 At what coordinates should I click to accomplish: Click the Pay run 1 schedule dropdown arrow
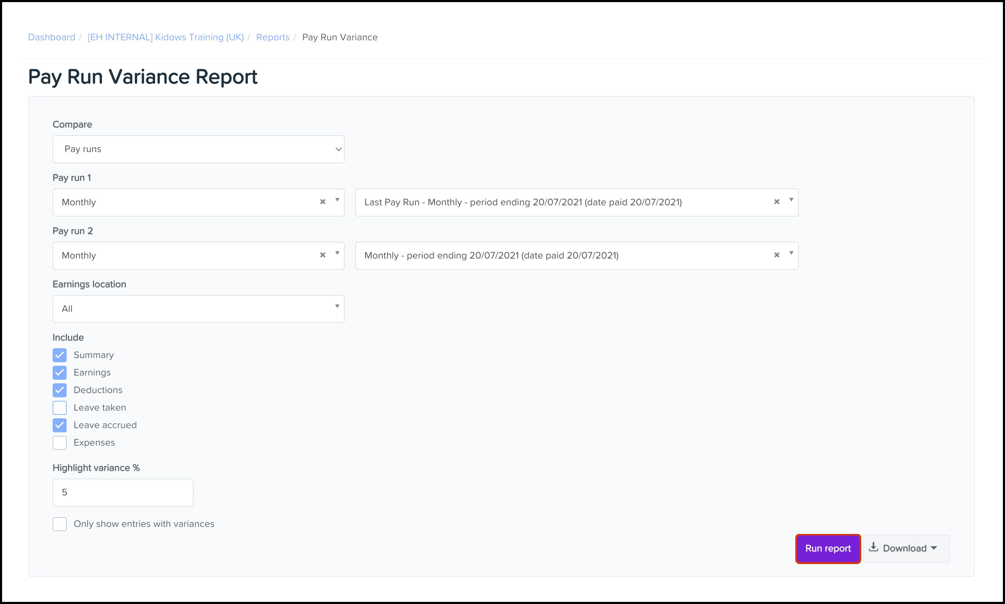click(337, 200)
